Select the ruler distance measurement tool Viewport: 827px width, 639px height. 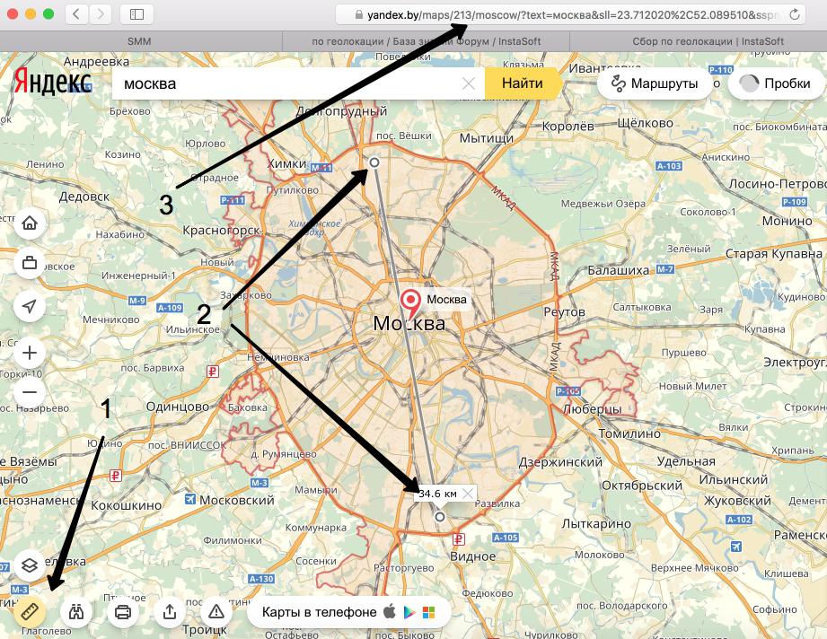(30, 611)
